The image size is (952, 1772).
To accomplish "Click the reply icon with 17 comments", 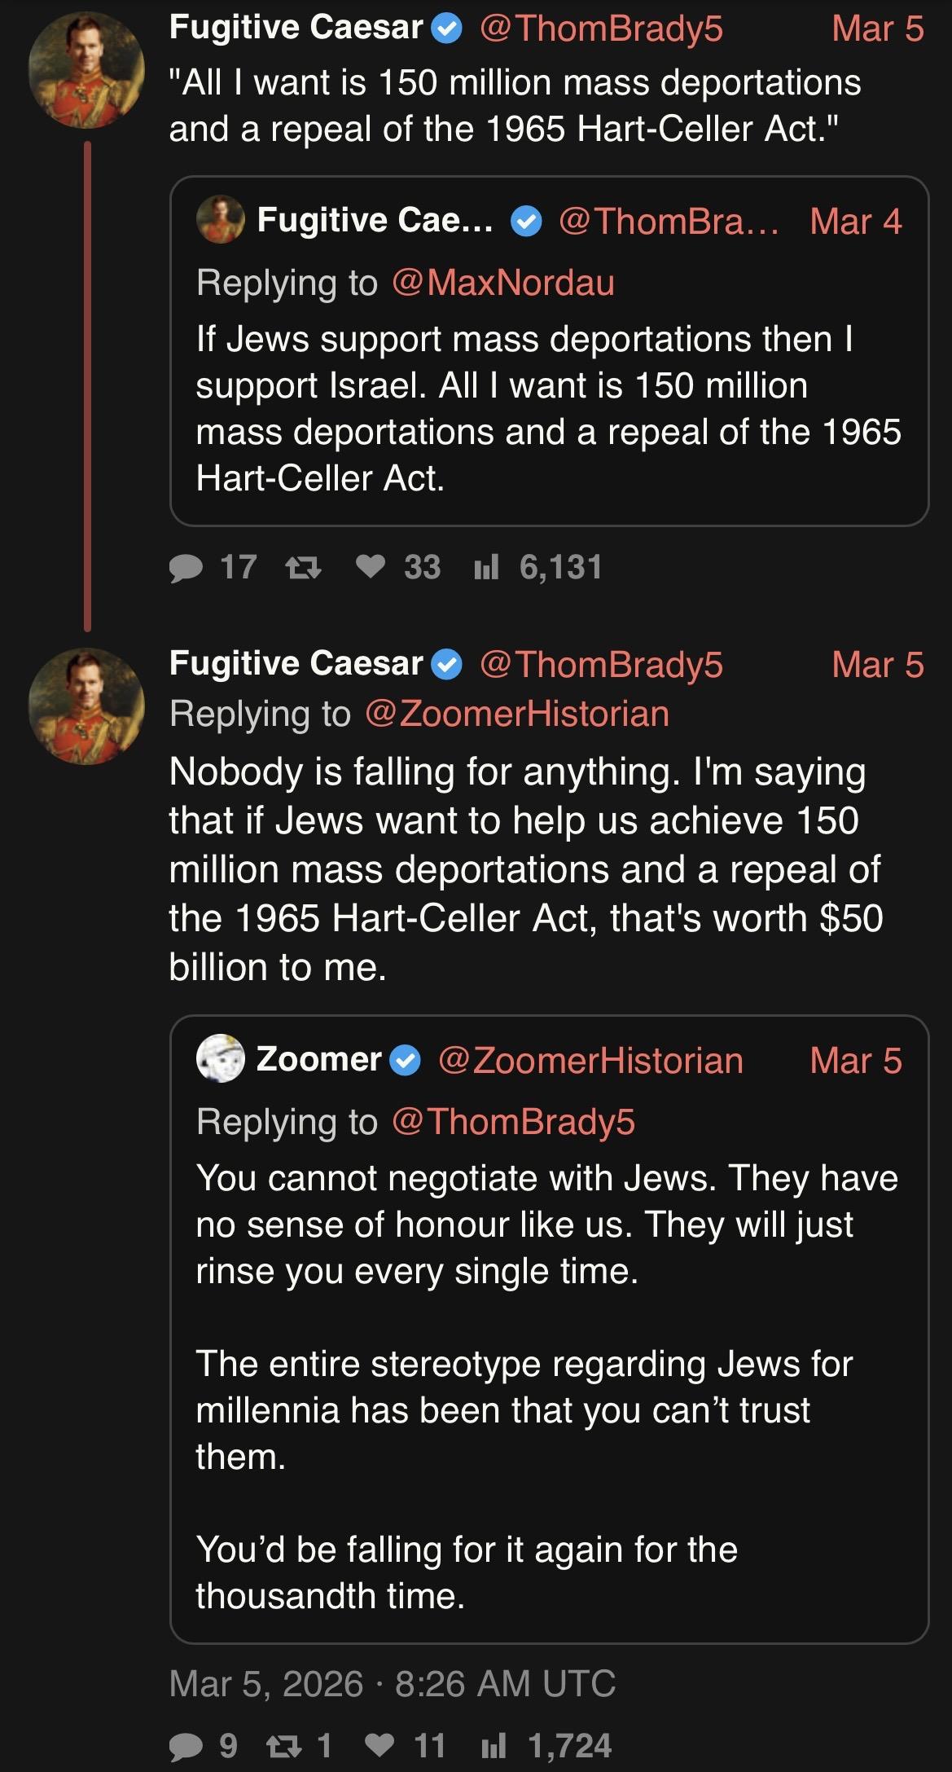I will pyautogui.click(x=186, y=568).
